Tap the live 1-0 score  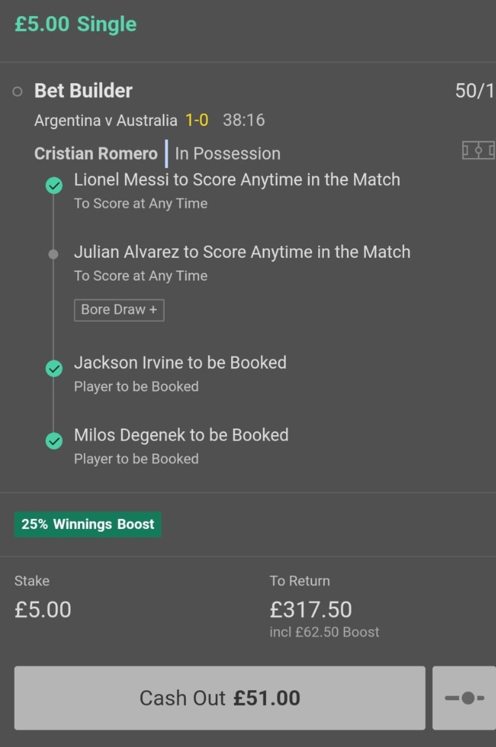click(197, 120)
